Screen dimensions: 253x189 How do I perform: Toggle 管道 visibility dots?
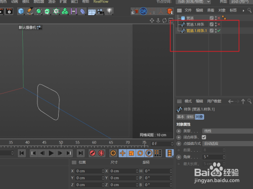[216, 18]
